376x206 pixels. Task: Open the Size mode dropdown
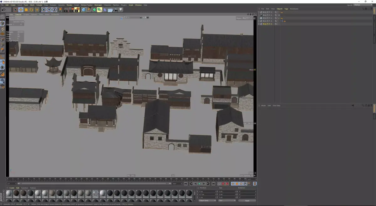click(227, 200)
